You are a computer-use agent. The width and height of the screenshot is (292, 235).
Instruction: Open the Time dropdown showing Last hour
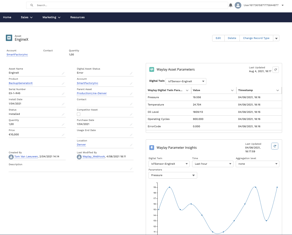[x=213, y=164]
